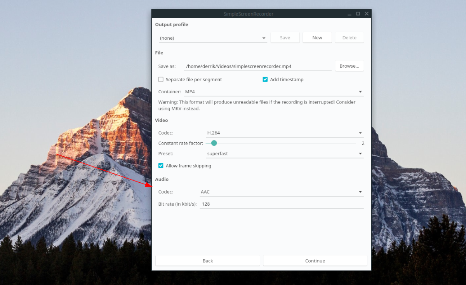Viewport: 466px width, 285px height.
Task: Click the Save as file path field
Action: 258,66
